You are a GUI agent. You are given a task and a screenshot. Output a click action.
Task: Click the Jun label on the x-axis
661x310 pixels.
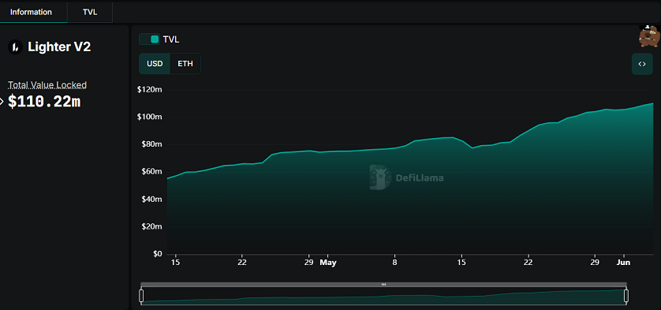pyautogui.click(x=623, y=263)
